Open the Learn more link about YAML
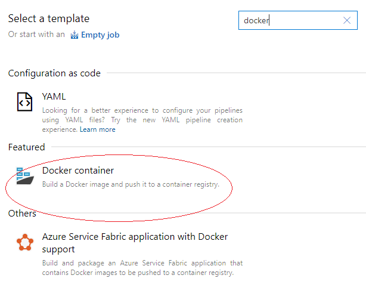 98,129
